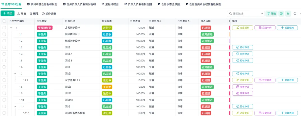Tick the checkbox for 方案初步设计 row
301x116 pixels.
[4, 28]
